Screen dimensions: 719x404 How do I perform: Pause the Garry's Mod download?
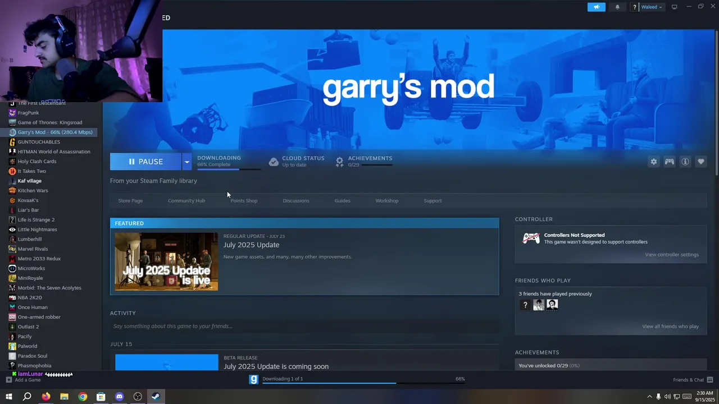(145, 162)
